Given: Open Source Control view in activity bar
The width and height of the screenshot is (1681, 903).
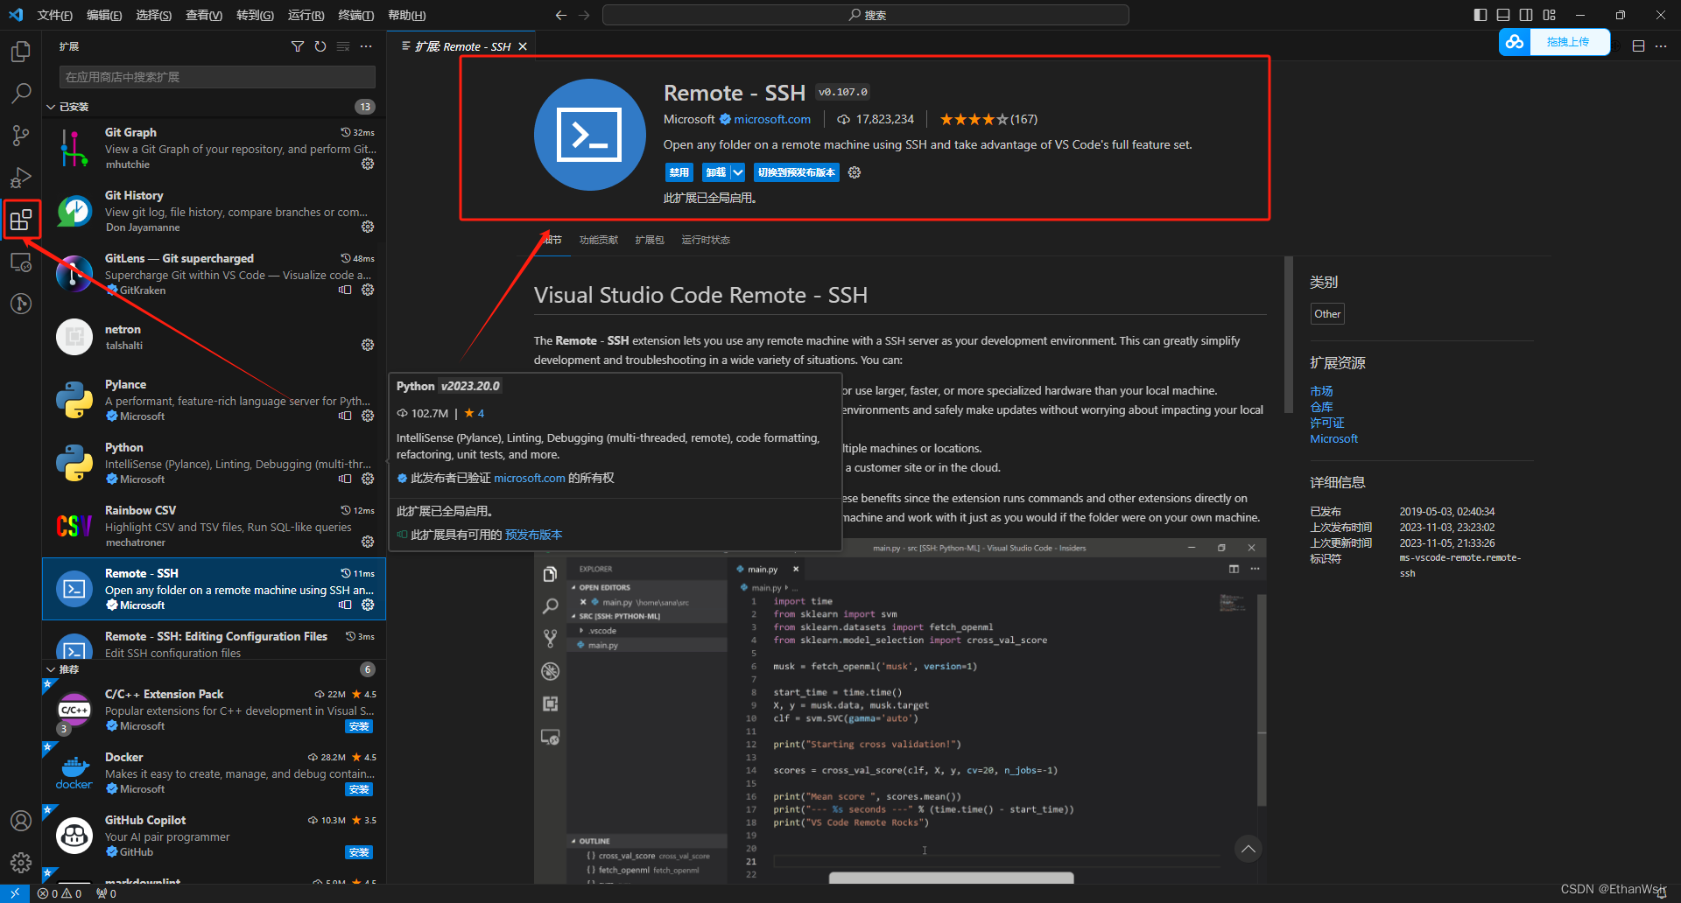Looking at the screenshot, I should tap(21, 136).
